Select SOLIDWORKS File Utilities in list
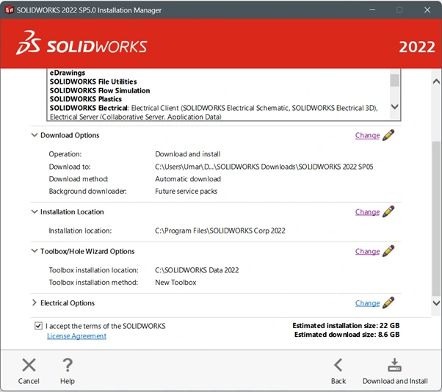 point(93,81)
